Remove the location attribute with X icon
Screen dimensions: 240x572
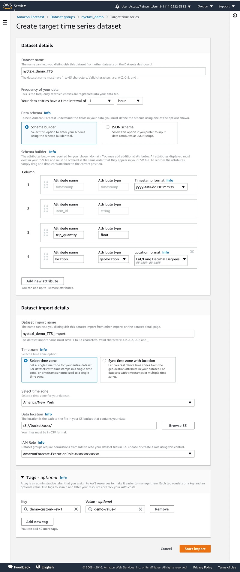192,252
